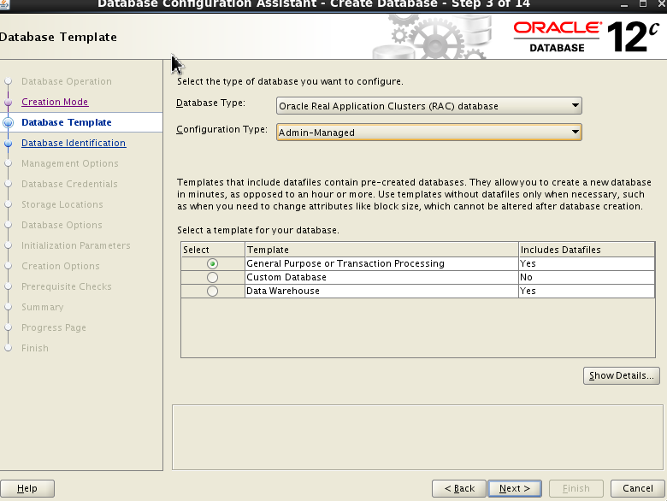667x501 pixels.
Task: Click the Creation Options step label
Action: 61,266
